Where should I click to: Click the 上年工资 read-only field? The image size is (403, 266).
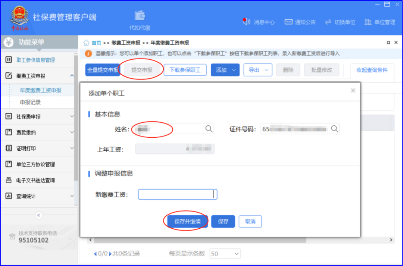click(x=175, y=149)
